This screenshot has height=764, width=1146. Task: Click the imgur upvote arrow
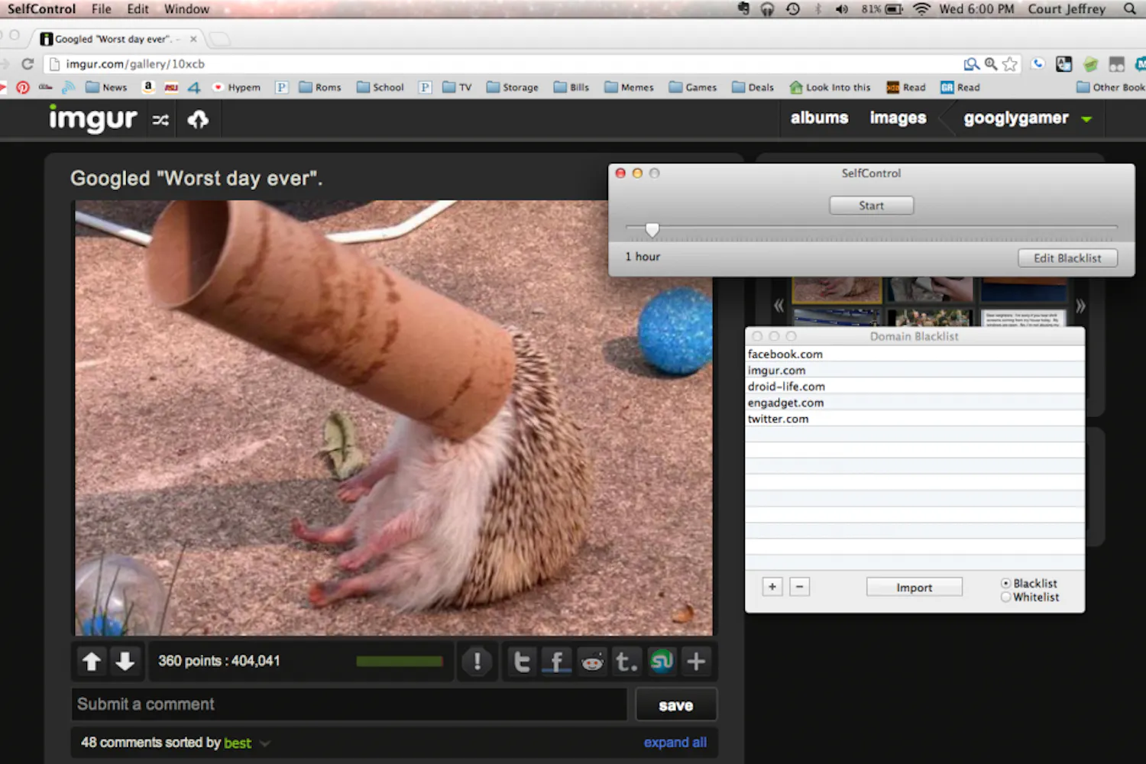coord(92,662)
